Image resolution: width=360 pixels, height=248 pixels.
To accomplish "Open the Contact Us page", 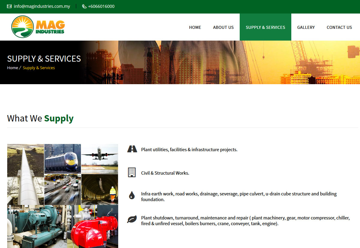I will 339,27.
